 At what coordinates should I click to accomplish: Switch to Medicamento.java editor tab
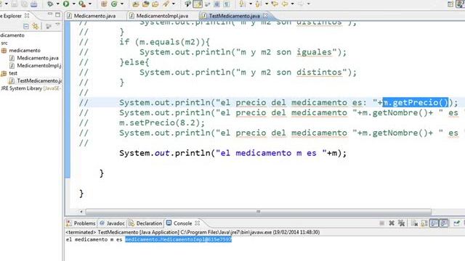(x=94, y=16)
